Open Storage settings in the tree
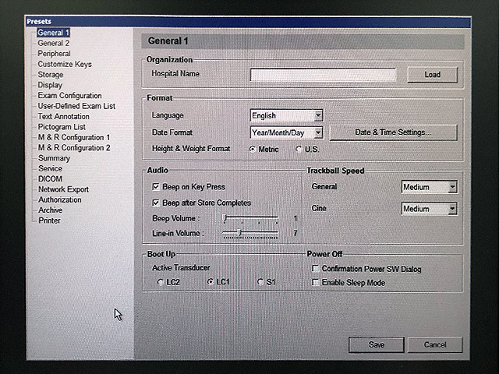The width and height of the screenshot is (499, 374). 50,75
